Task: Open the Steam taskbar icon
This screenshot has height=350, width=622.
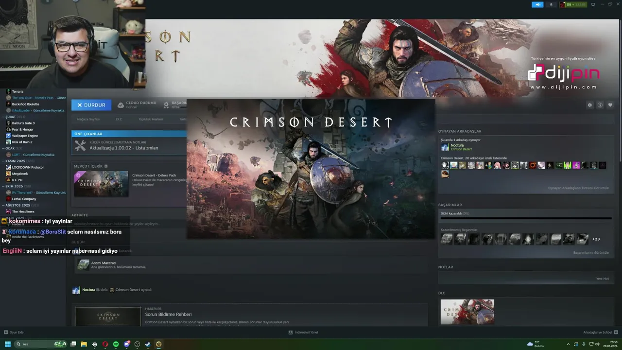Action: tap(148, 344)
